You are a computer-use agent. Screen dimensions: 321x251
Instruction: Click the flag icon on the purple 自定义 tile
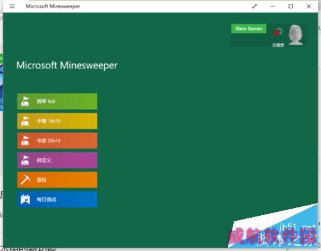tap(25, 160)
